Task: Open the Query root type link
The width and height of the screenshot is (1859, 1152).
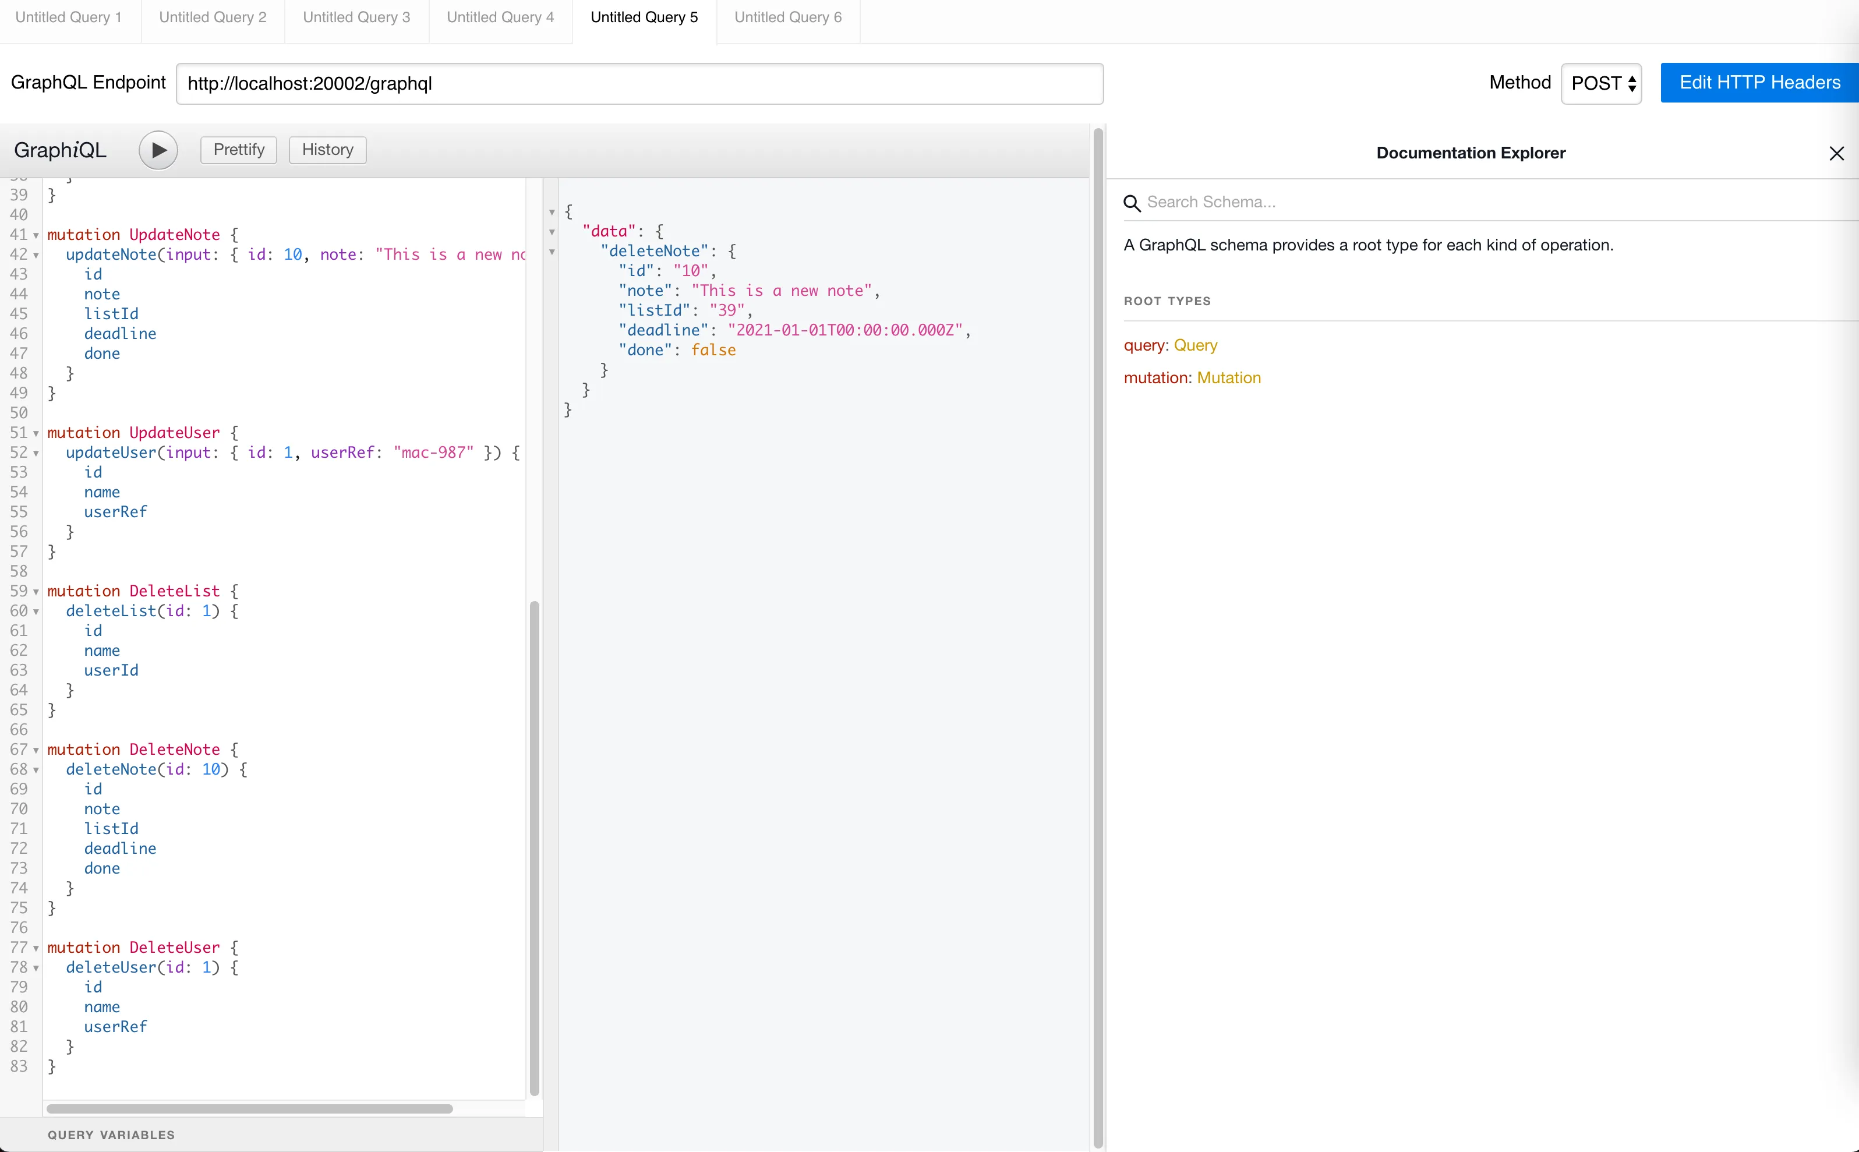Action: 1196,345
